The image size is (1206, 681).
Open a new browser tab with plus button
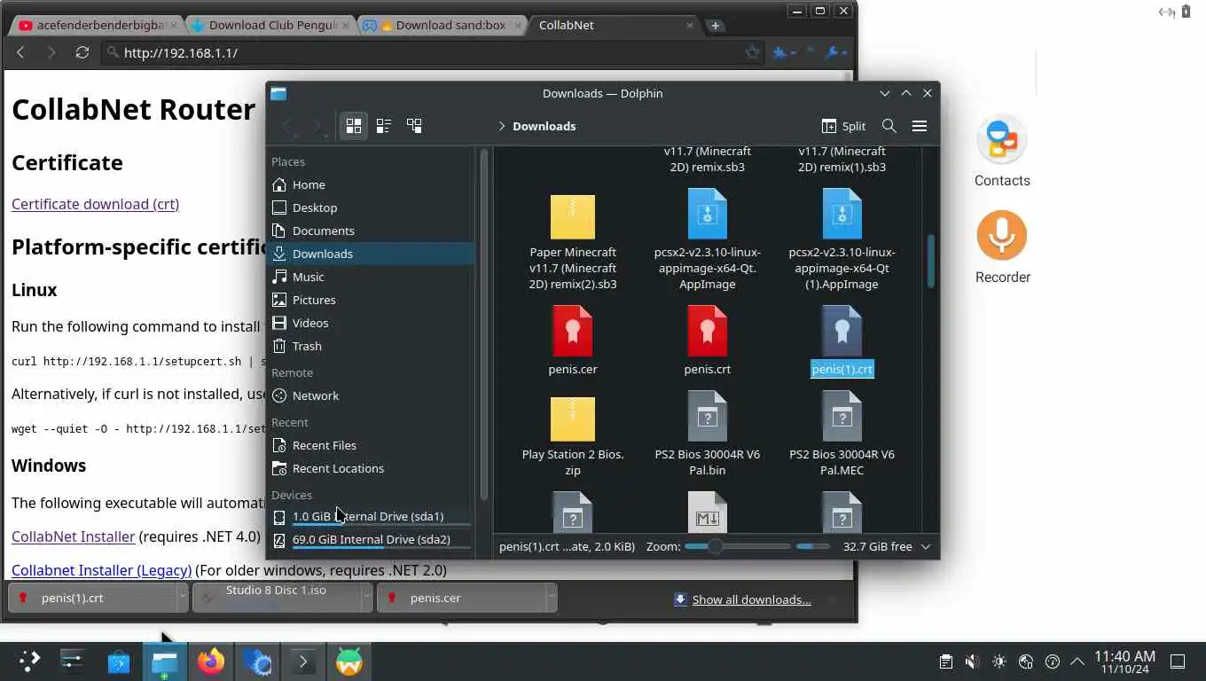tap(715, 26)
